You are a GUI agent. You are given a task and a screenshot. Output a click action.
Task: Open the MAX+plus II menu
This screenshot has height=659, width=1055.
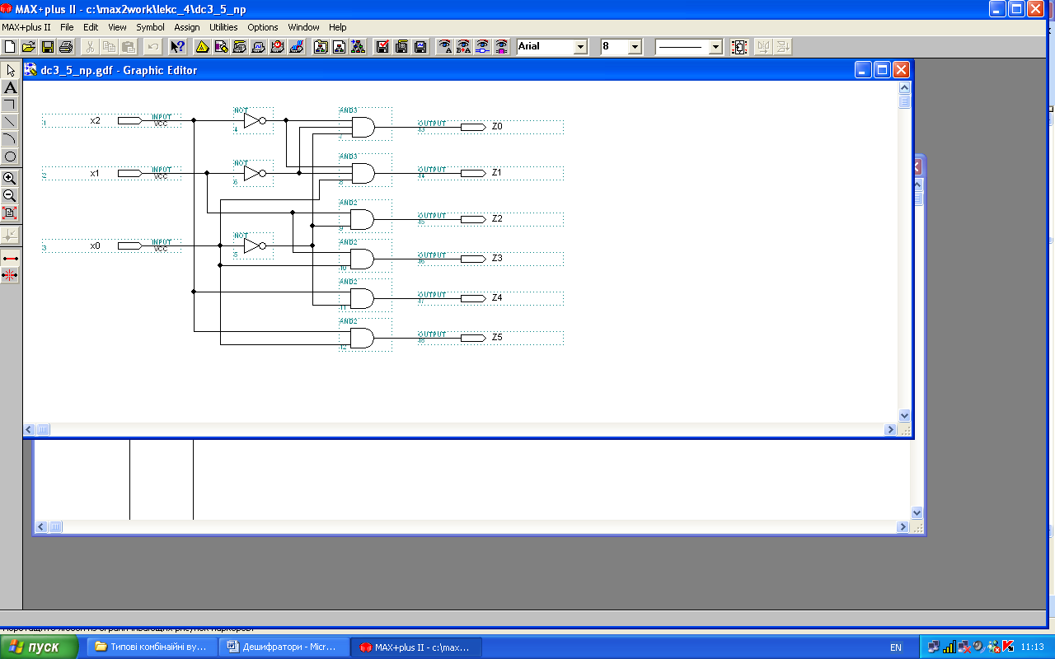click(x=26, y=27)
